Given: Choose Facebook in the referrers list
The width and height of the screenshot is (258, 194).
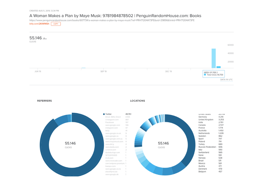Looking at the screenshot, I should click(x=110, y=122).
